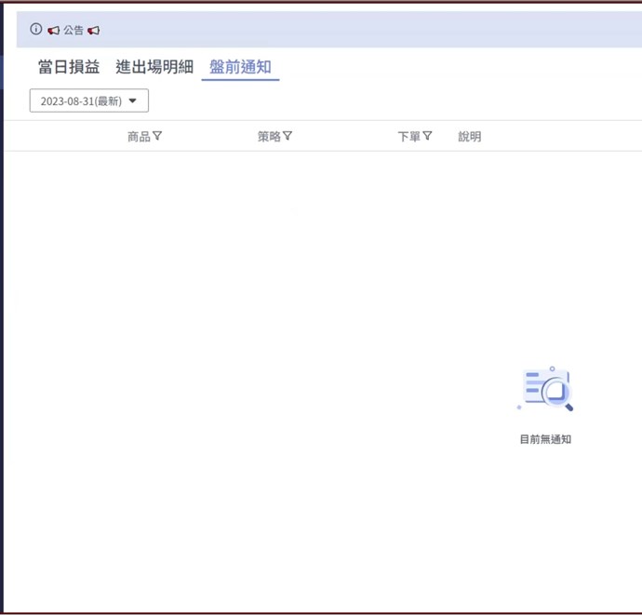
Task: Switch to the 當日損益 tab
Action: pos(69,67)
